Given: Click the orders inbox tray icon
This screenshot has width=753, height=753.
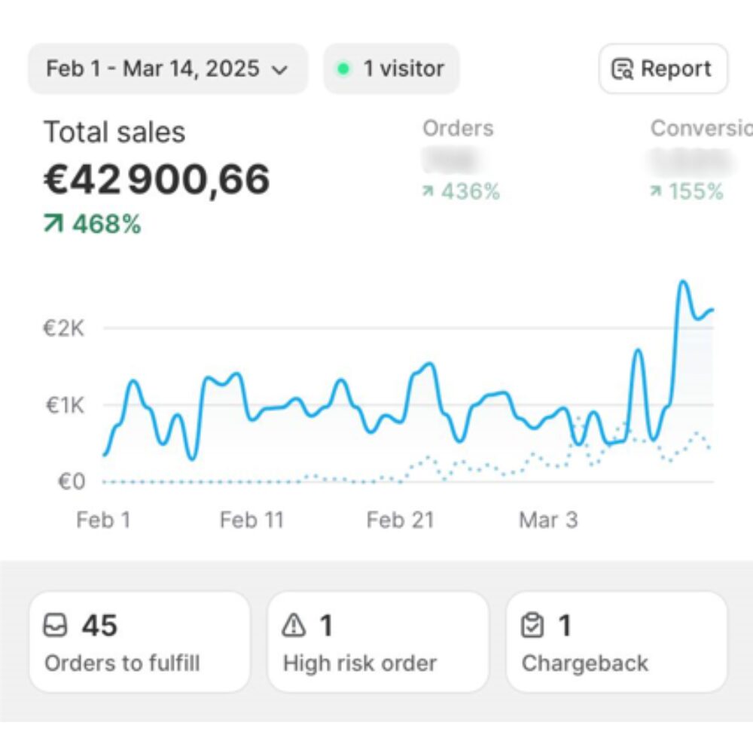Looking at the screenshot, I should tap(56, 625).
